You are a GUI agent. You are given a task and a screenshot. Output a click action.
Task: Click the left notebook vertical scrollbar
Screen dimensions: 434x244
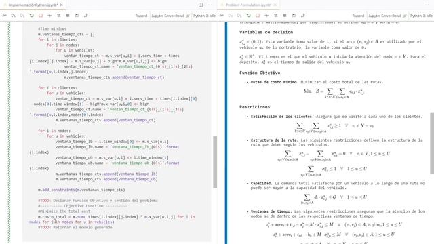(215, 163)
